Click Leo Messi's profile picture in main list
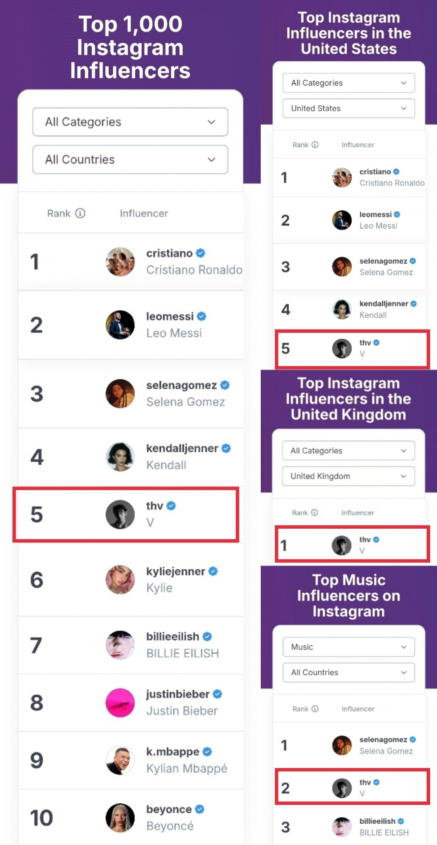This screenshot has height=845, width=437. [120, 325]
